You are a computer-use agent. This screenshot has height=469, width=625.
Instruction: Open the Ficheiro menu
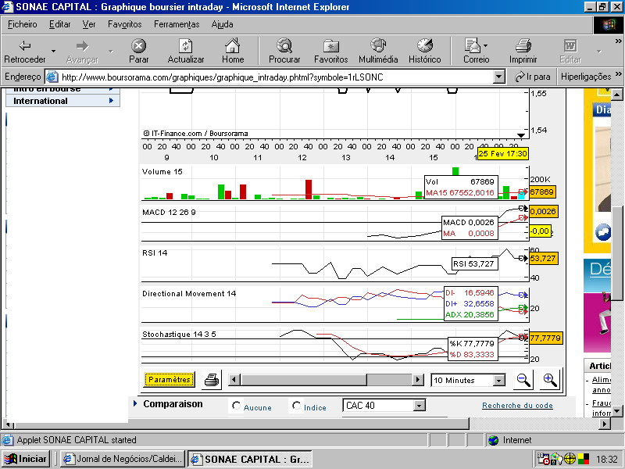tap(23, 24)
